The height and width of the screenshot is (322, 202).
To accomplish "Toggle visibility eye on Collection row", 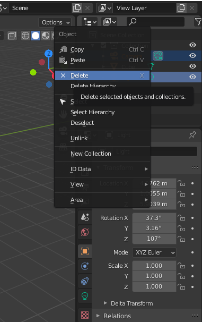I will click(192, 45).
